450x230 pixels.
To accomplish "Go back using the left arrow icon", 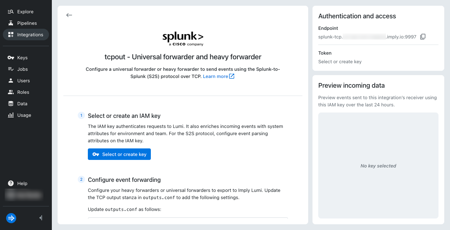I will click(69, 15).
